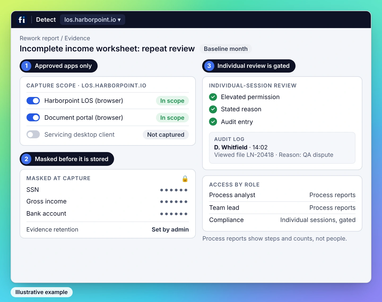
Task: Click Set by admin retention value
Action: point(170,229)
